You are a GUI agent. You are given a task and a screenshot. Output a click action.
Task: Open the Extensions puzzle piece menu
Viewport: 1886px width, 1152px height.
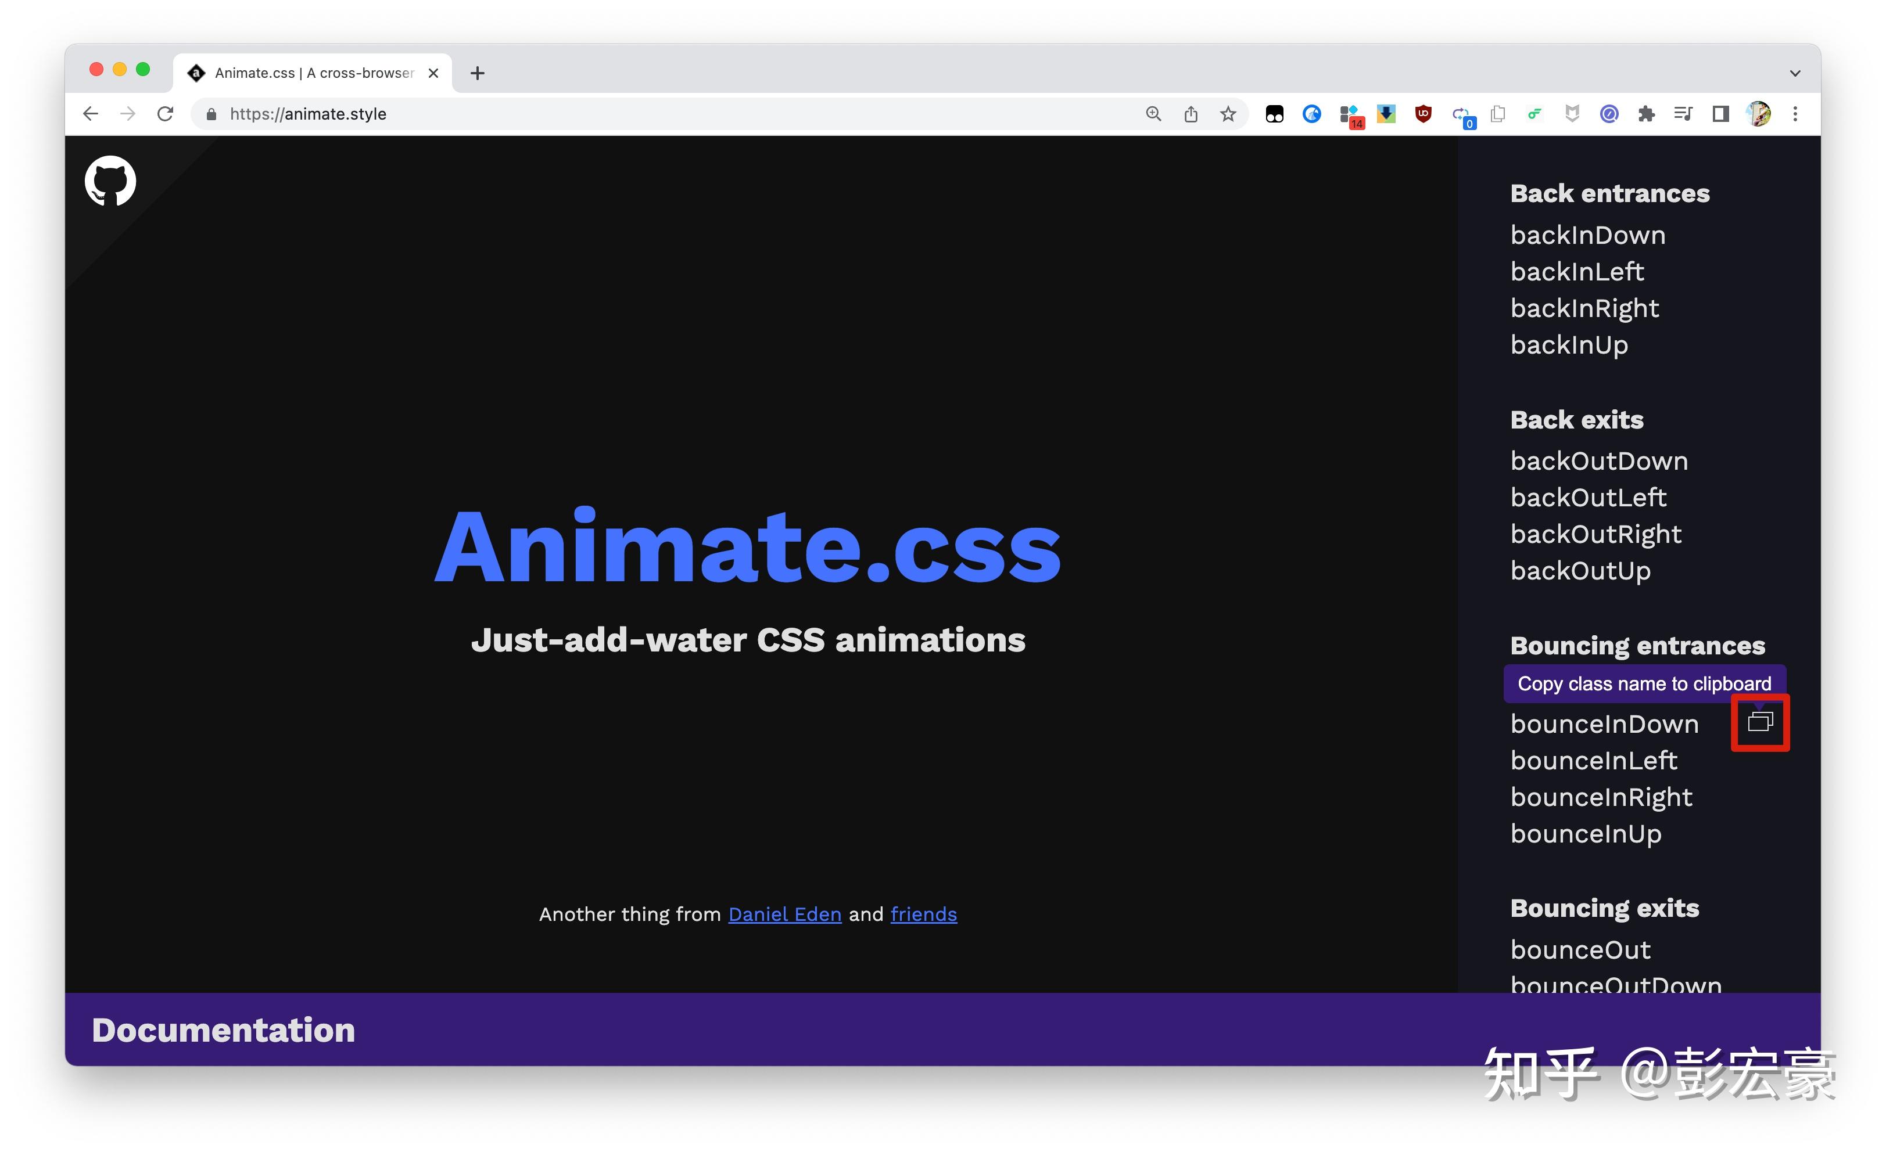[1645, 114]
